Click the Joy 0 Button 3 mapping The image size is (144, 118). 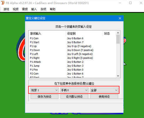pos(75,66)
